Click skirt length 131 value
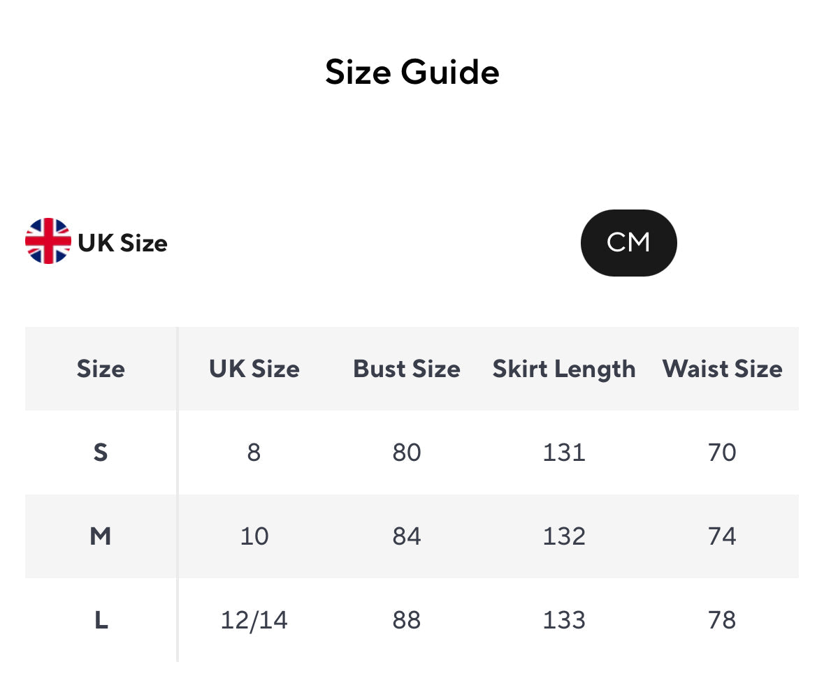The image size is (824, 676). (564, 453)
